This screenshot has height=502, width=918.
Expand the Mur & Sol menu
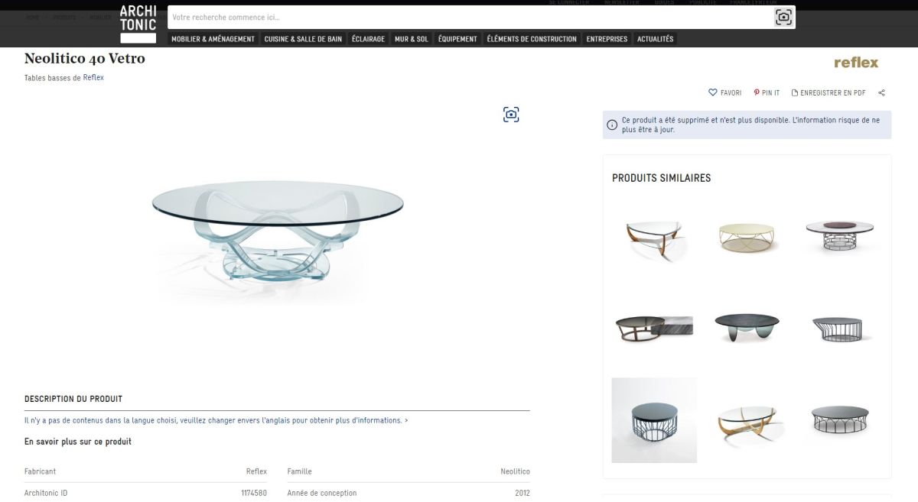pos(412,39)
